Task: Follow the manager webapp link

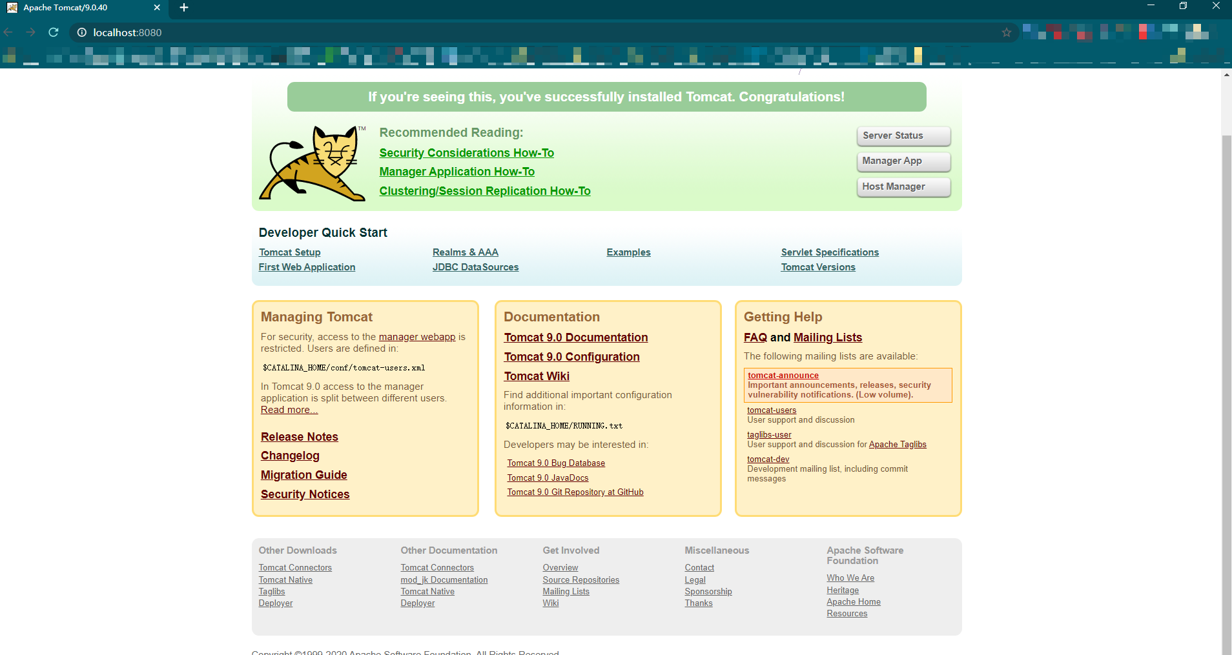Action: click(x=417, y=337)
